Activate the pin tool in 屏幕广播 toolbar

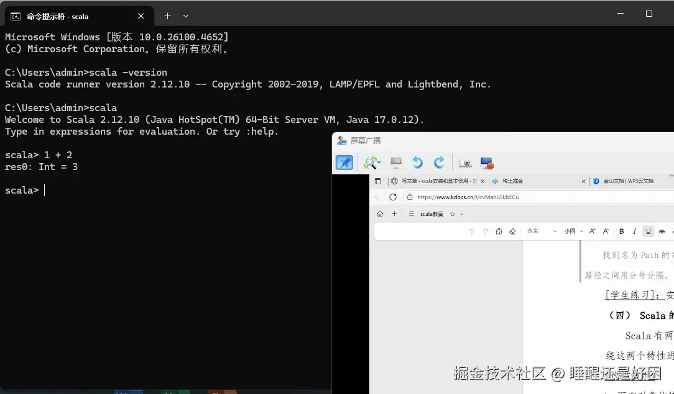[345, 163]
